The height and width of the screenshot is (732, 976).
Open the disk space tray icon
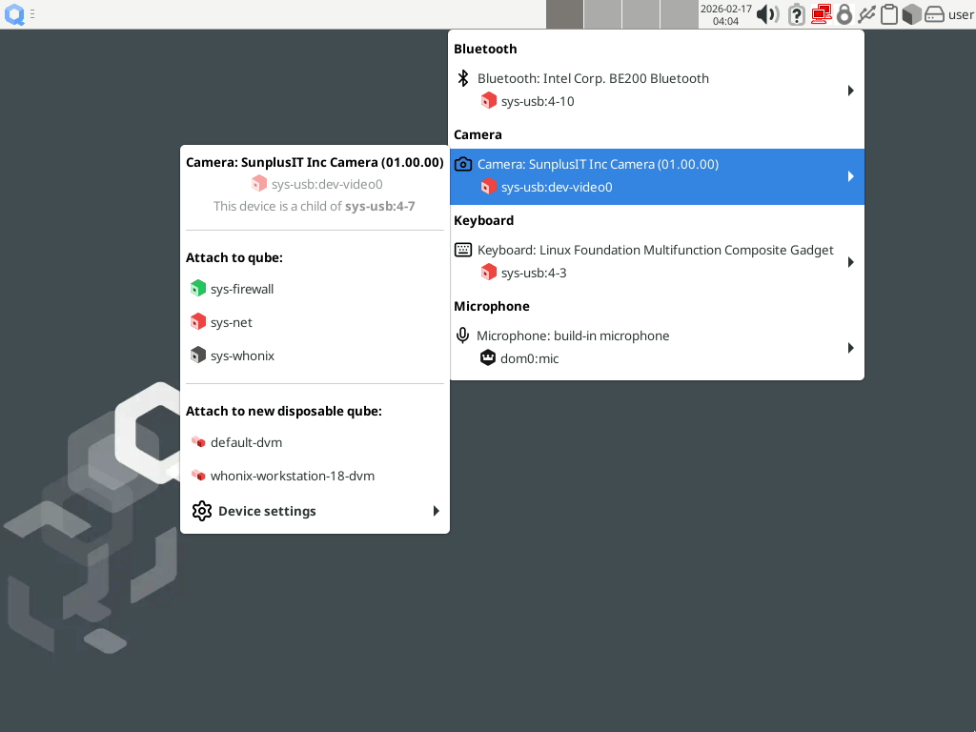[935, 14]
